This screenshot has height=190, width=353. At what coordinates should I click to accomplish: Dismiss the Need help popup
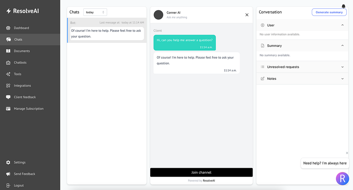pos(347,153)
